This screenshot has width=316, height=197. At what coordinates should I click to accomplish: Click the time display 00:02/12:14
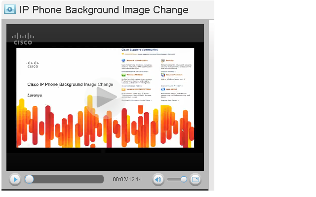click(127, 179)
